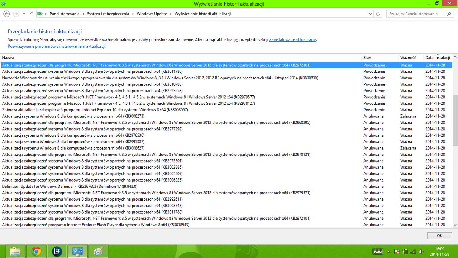Open the Zainstalowane aktualizacje link
Screen dimensions: 458x258
pos(293,40)
